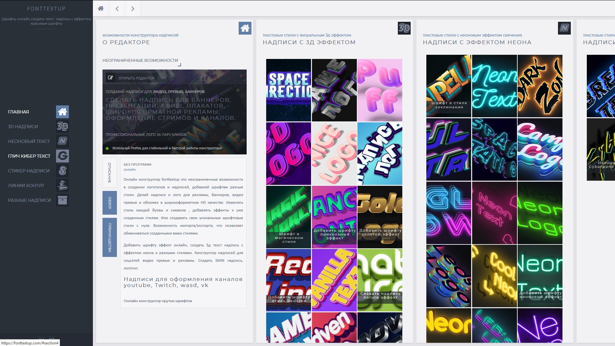Click the contour lines icon in sidebar

(x=62, y=185)
